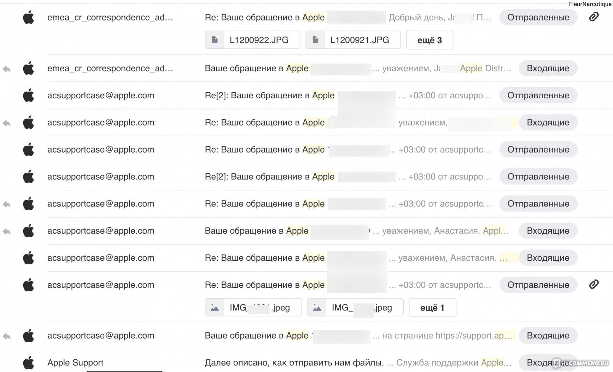Click Отправленные label on the IMG jpeg message

click(538, 285)
